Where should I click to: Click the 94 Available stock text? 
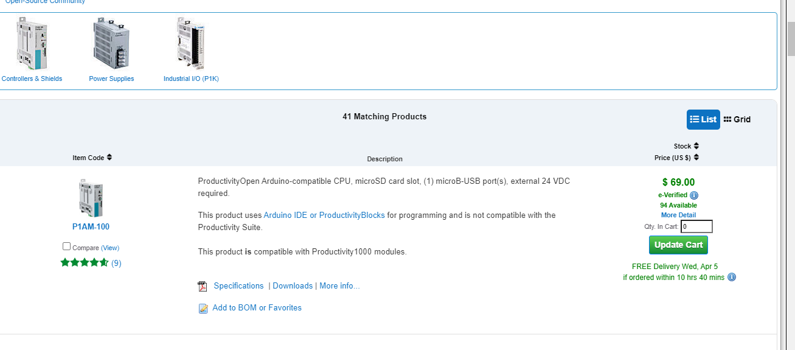[x=678, y=205]
